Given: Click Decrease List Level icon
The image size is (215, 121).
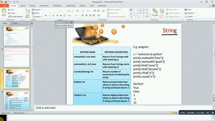Looking at the screenshot, I should click(95, 11).
